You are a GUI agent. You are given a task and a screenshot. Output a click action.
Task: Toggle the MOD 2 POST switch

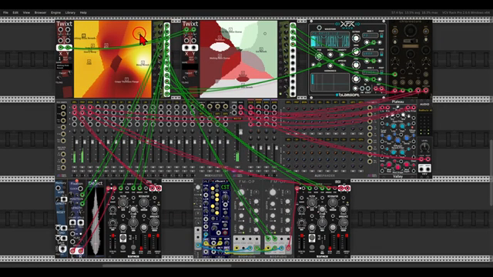[381, 54]
